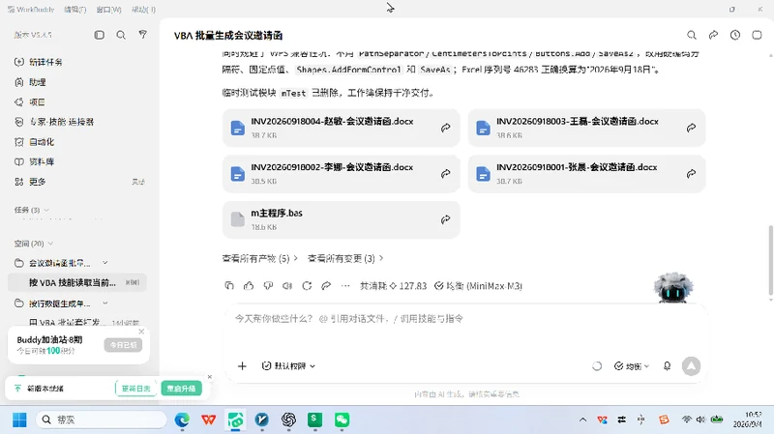Share the INV20260918003-王磊 file
774x434 pixels.
coord(691,128)
